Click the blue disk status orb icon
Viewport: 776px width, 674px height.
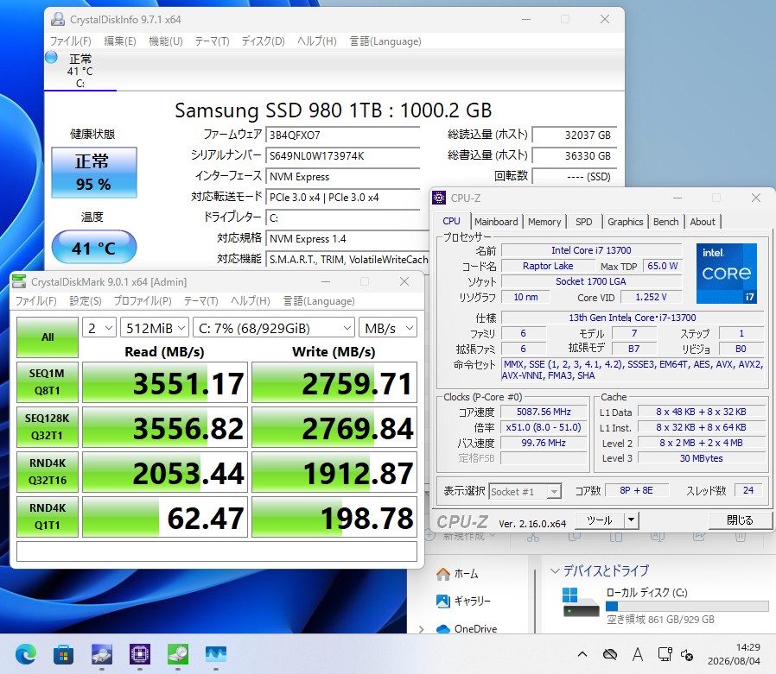[x=52, y=57]
